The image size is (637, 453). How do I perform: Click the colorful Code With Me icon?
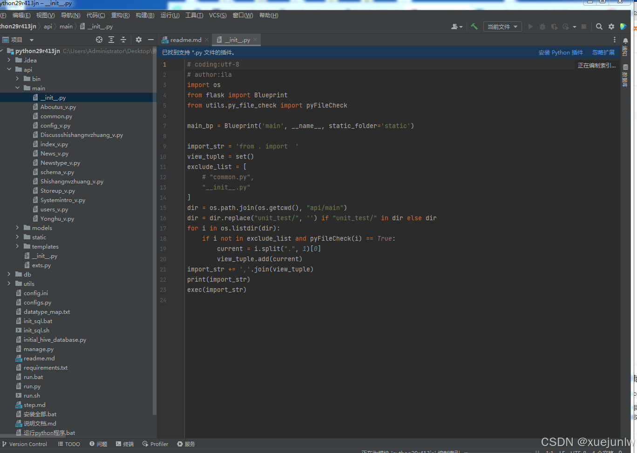pos(623,27)
